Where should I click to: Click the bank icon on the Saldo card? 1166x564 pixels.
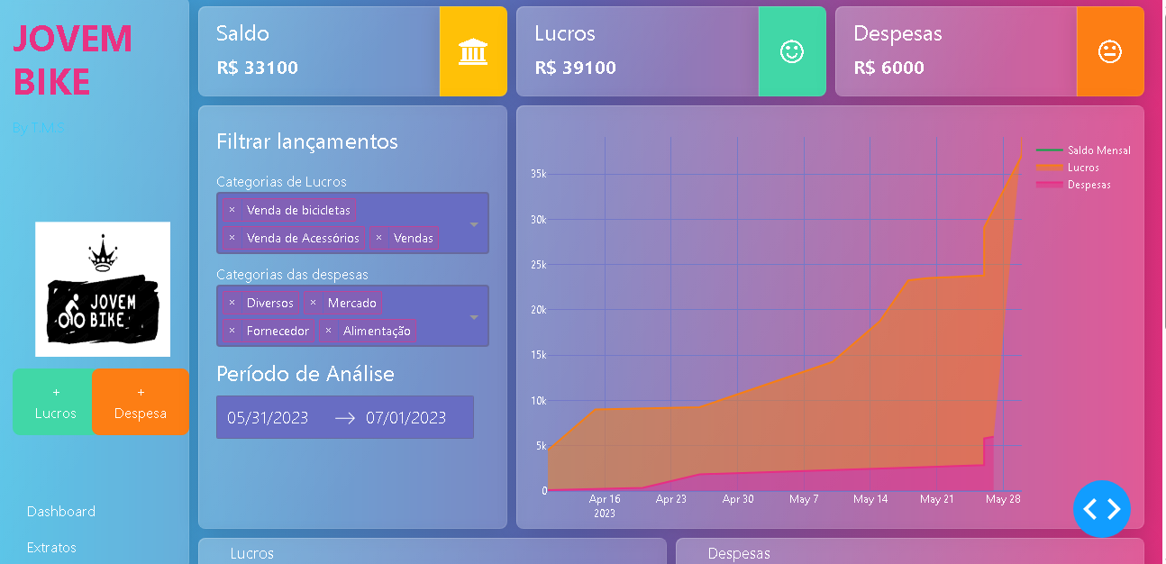pyautogui.click(x=473, y=51)
